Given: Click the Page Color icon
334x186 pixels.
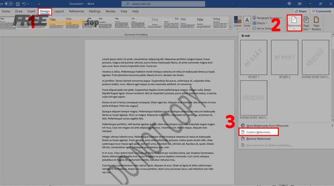Looking at the screenshot, I should [x=306, y=20].
